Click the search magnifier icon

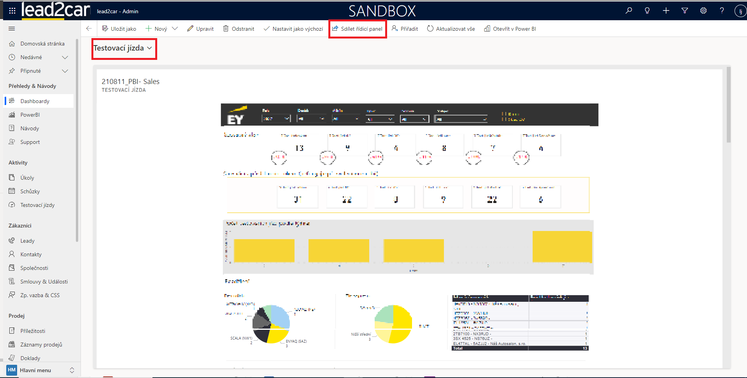click(629, 11)
